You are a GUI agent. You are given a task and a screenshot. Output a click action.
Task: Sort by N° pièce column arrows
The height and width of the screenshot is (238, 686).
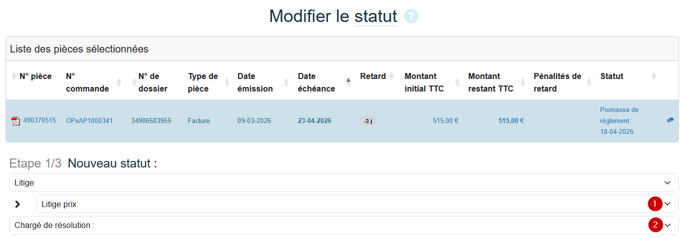13,76
